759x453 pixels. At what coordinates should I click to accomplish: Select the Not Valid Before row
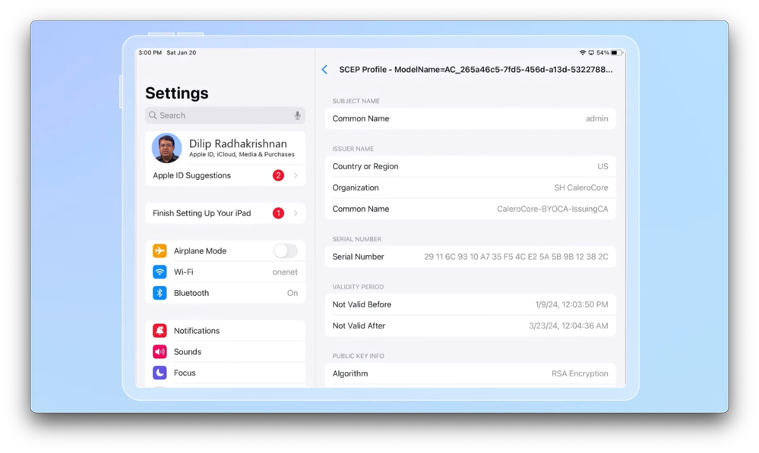click(x=470, y=304)
